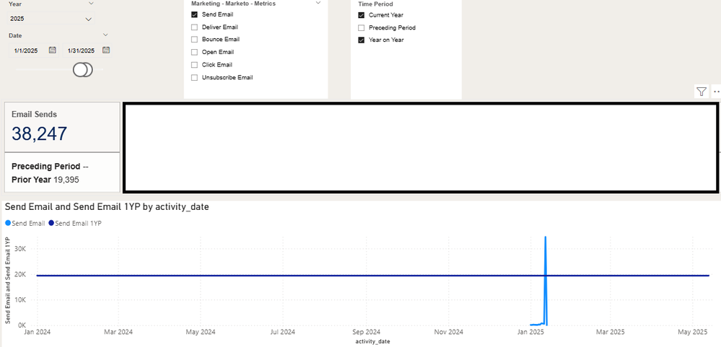The height and width of the screenshot is (347, 721).
Task: Toggle the Send Email 1YP legend item
Action: point(75,224)
